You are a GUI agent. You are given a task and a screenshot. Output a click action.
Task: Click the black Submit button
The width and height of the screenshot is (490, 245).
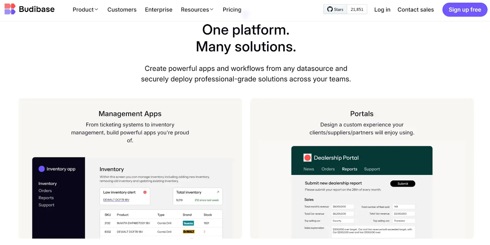[403, 184]
